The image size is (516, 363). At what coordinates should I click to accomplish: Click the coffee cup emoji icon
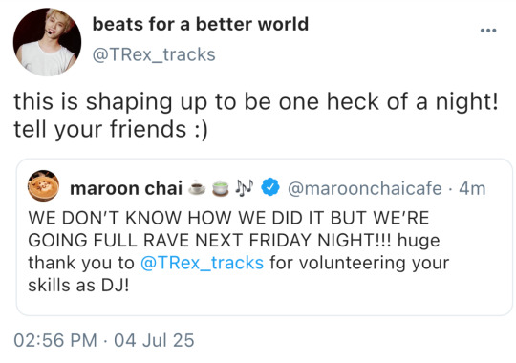click(197, 187)
